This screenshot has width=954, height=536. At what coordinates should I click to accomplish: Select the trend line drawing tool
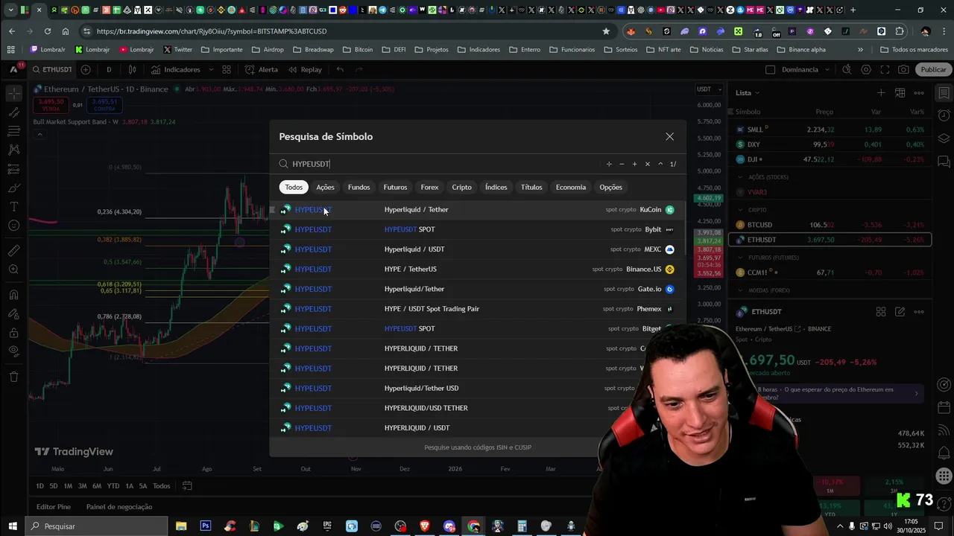tap(14, 112)
